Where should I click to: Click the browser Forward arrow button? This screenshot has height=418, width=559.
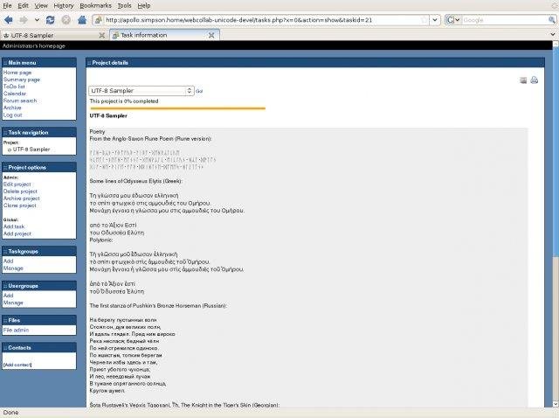click(24, 20)
